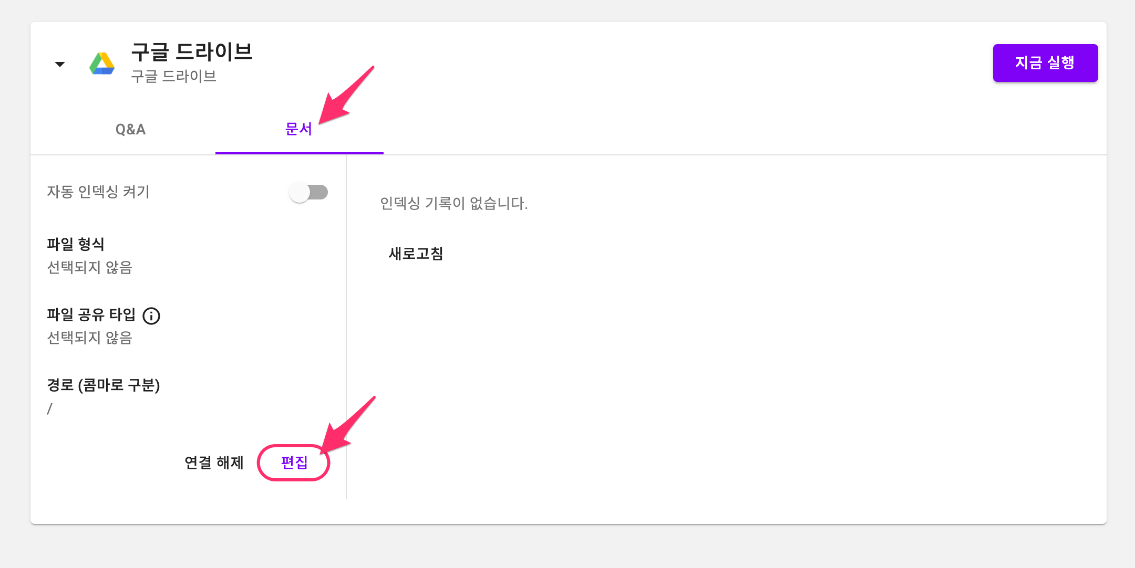The height and width of the screenshot is (568, 1135).
Task: Click the grey 구글 드라이브 subtitle
Action: point(173,77)
